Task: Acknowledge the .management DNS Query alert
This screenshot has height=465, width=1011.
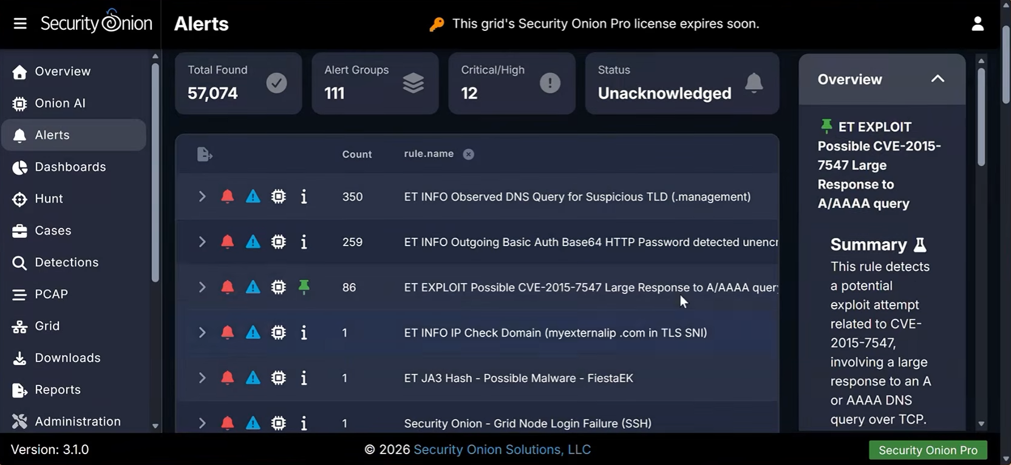Action: (227, 196)
